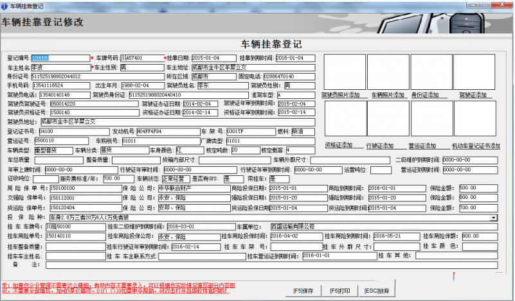
Task: Click the 挂靠日期 field
Action: point(213,58)
